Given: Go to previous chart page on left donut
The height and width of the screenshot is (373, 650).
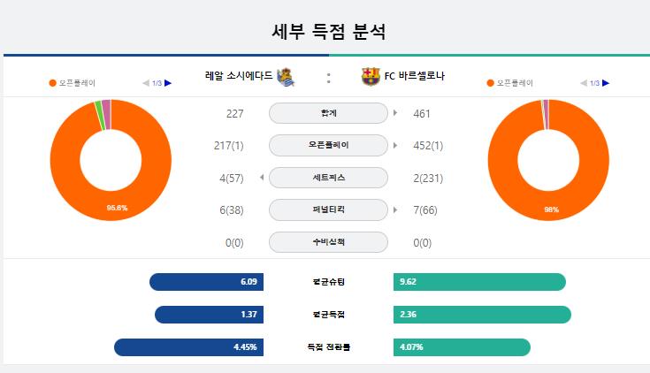Looking at the screenshot, I should 146,83.
